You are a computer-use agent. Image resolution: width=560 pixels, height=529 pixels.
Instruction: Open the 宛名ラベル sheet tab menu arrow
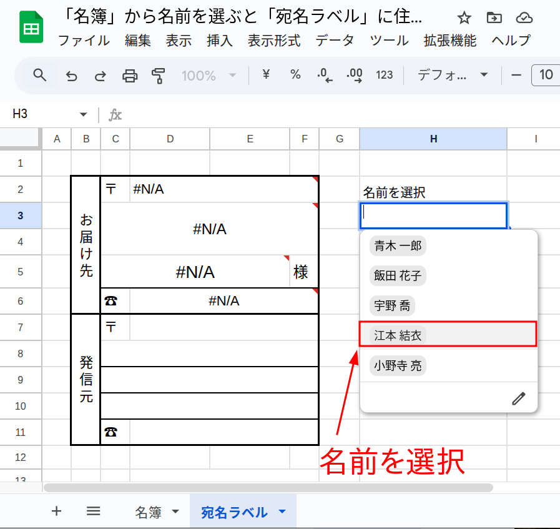click(x=281, y=511)
